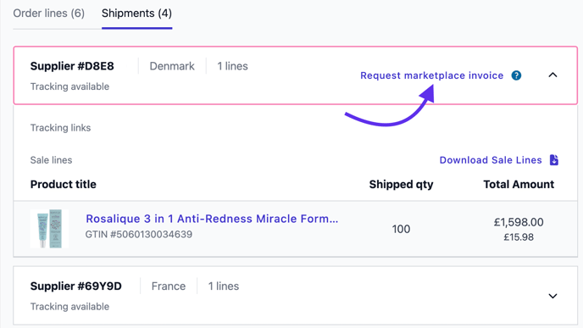Select the Shipments (4) tab
583x328 pixels.
click(136, 14)
